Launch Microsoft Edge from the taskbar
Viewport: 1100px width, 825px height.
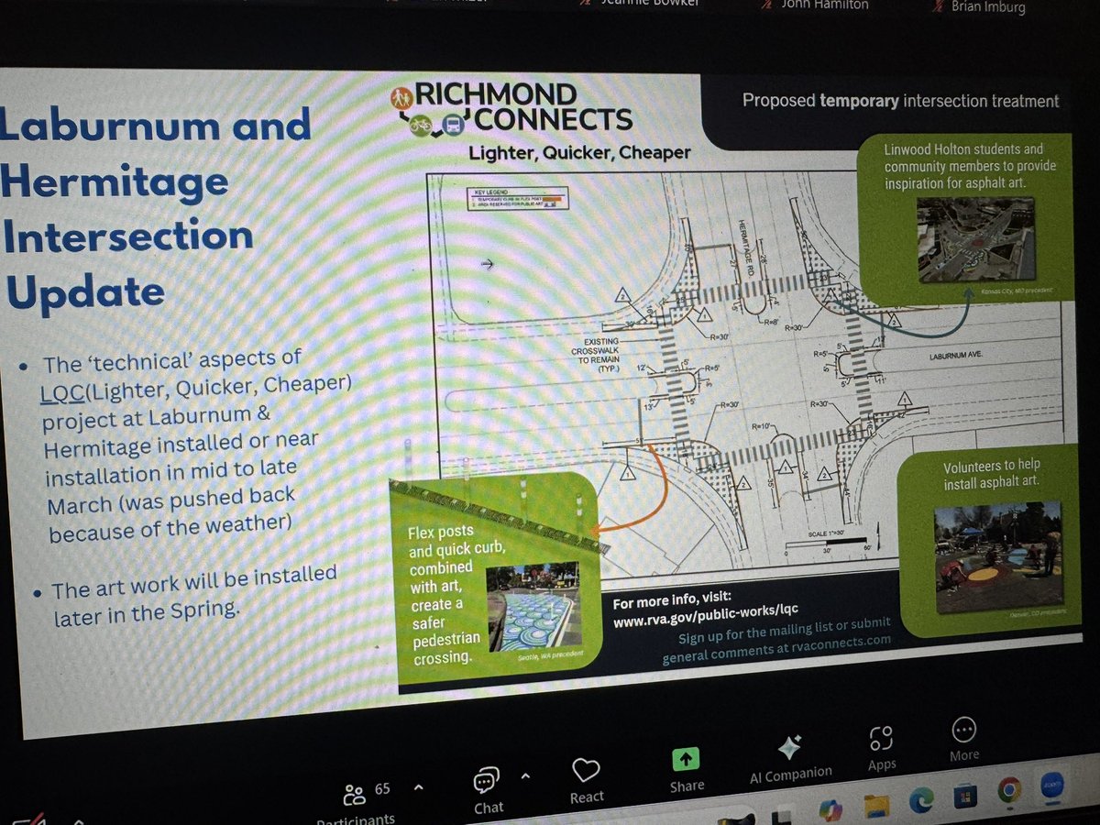[x=920, y=800]
